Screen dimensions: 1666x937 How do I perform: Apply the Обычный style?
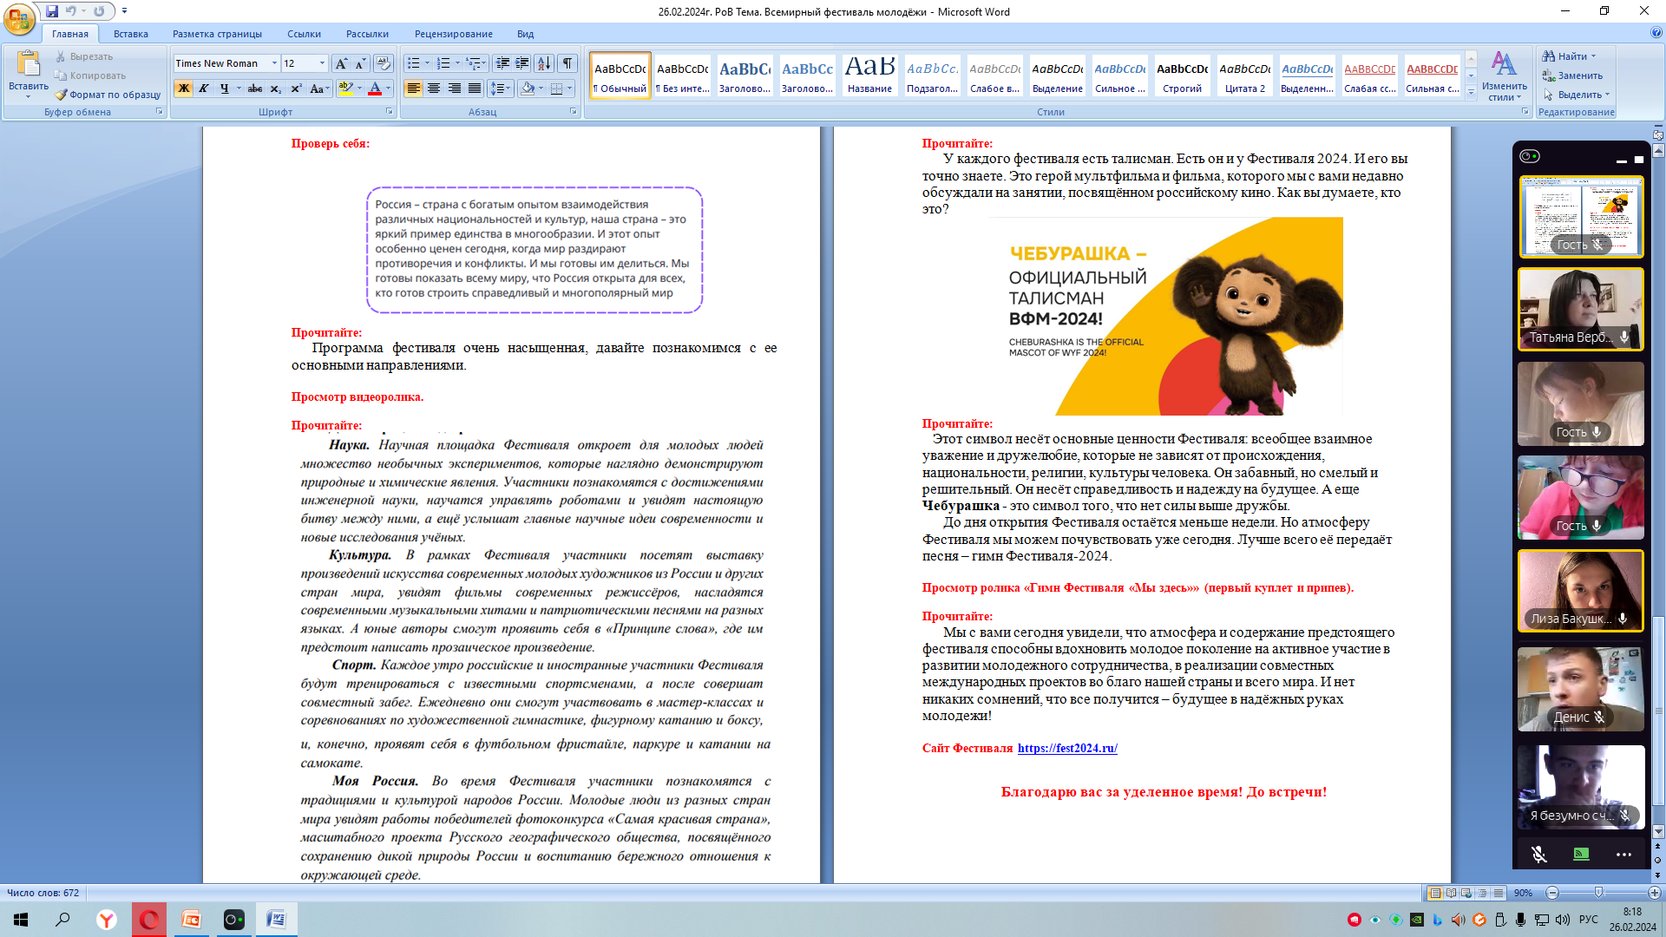(x=620, y=75)
